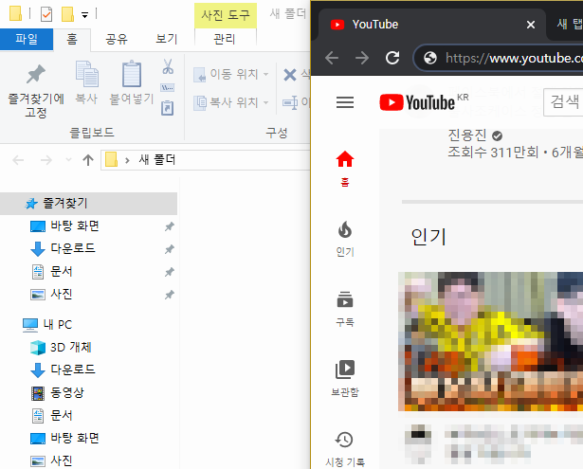The image size is (583, 469).
Task: Expand the address bar path chevron before 새 폴더
Action: [x=127, y=160]
